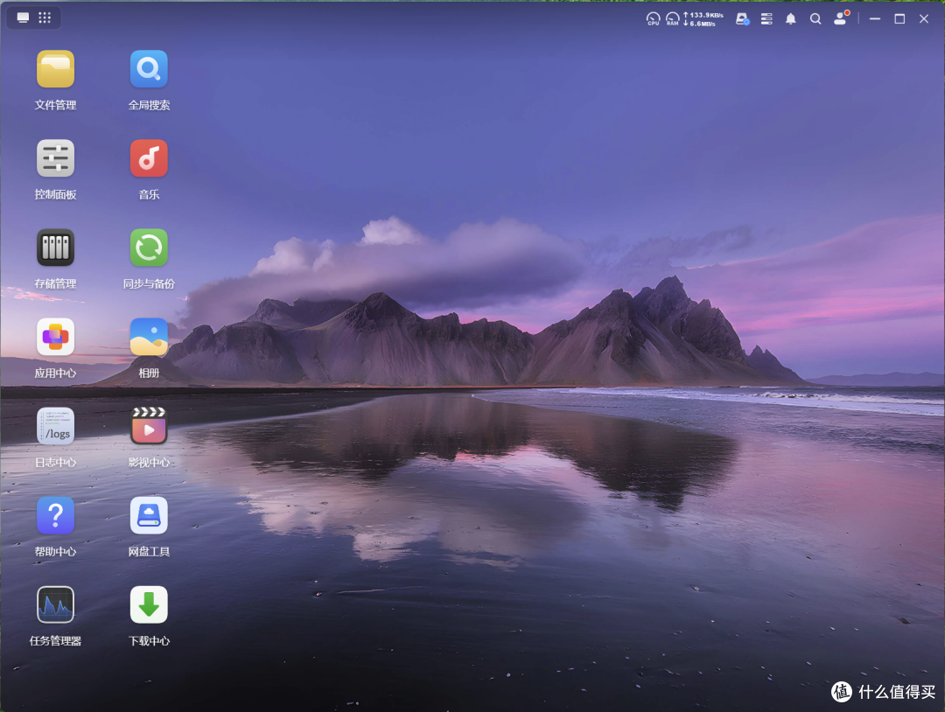The height and width of the screenshot is (712, 945).
Task: Show the desktop via monitor icon
Action: click(x=23, y=18)
